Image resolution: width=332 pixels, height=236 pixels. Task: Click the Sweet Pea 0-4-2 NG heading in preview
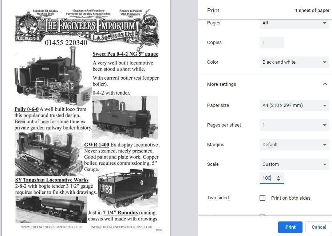click(x=125, y=54)
